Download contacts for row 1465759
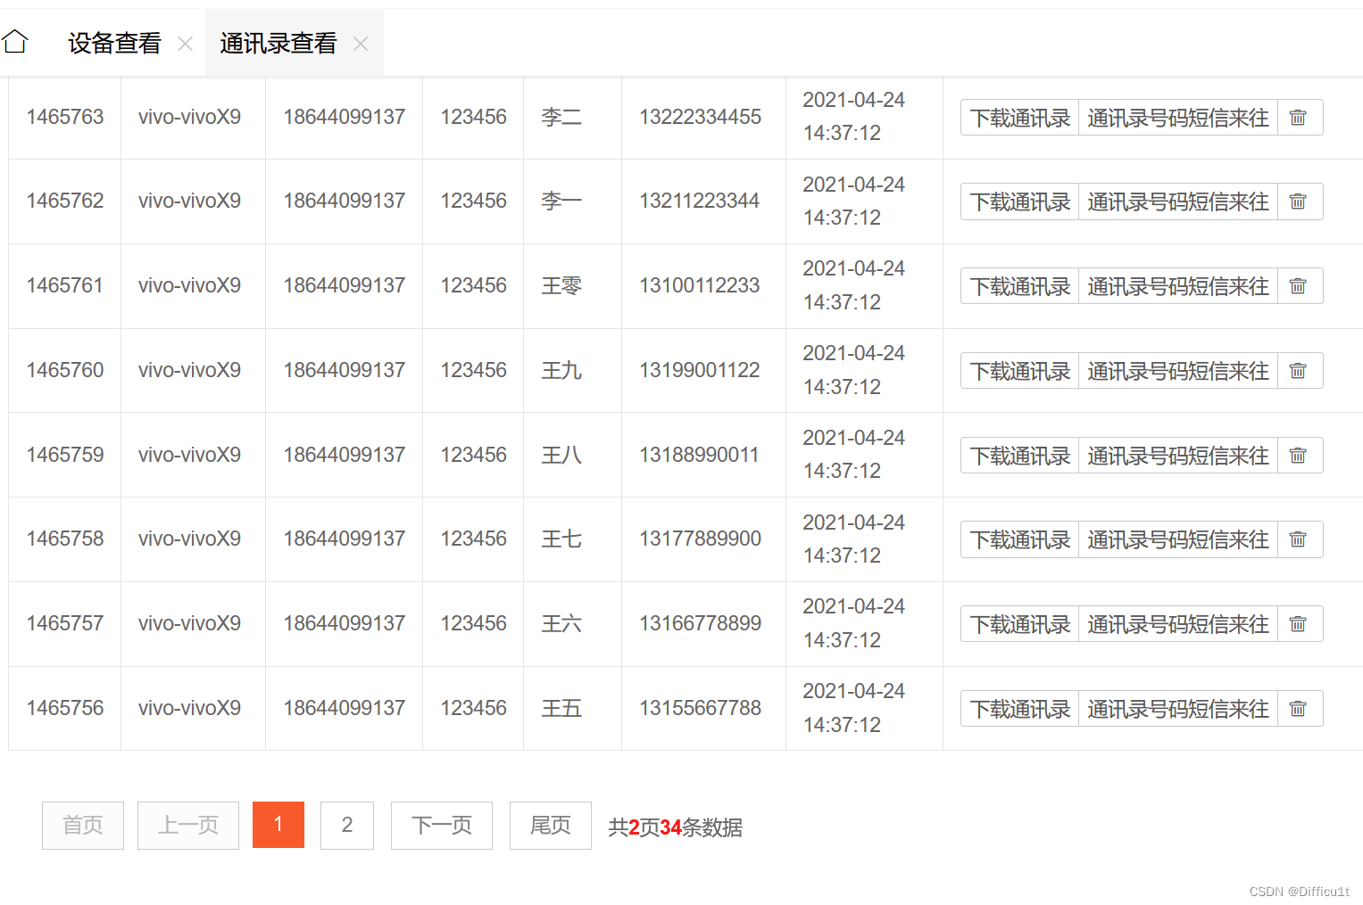Image resolution: width=1363 pixels, height=905 pixels. 1020,456
